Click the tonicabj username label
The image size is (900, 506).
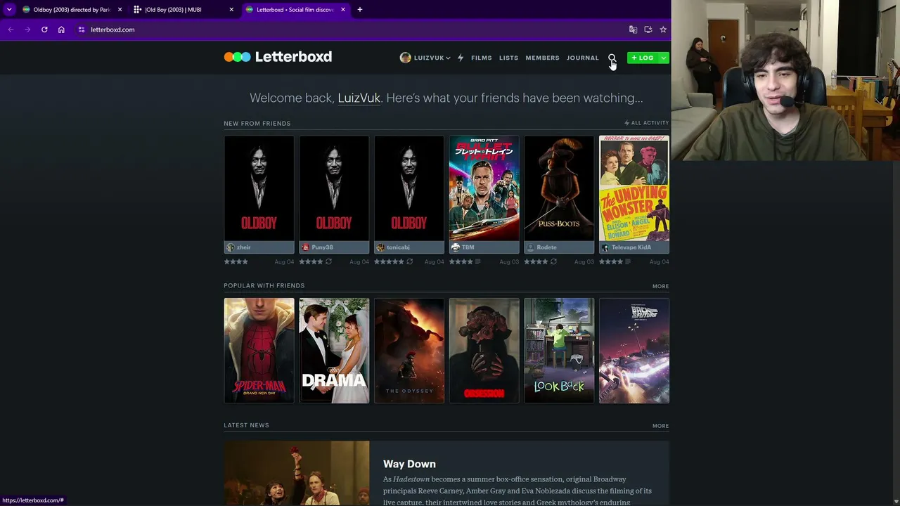398,247
